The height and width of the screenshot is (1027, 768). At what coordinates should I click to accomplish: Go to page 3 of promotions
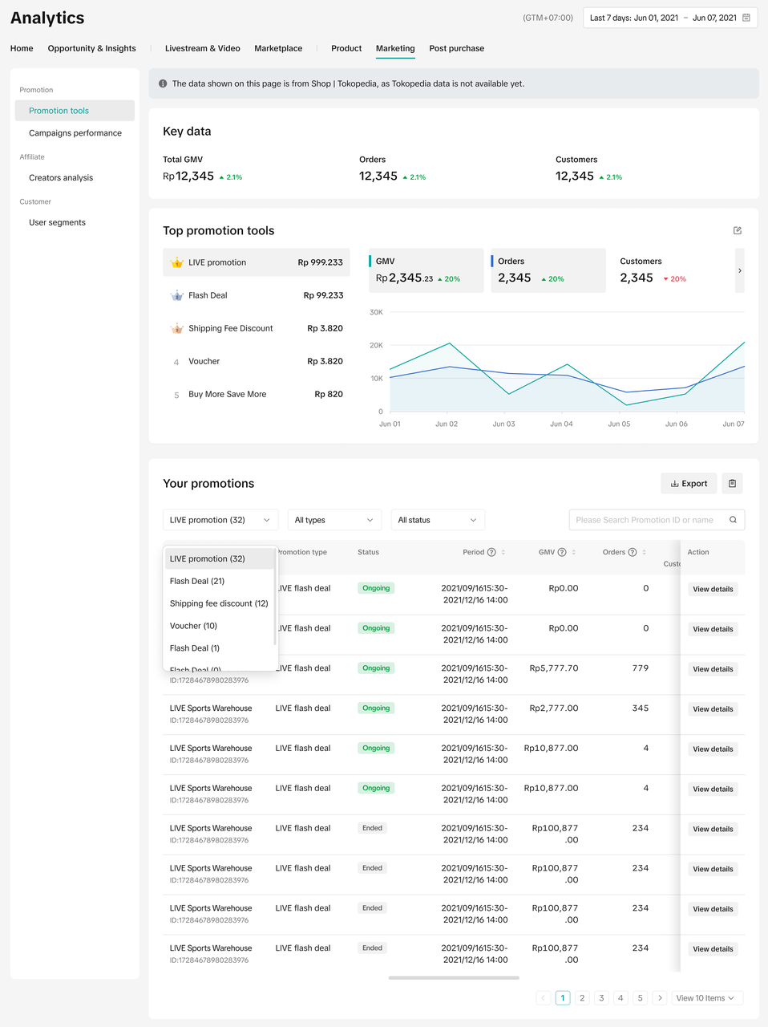coord(601,998)
